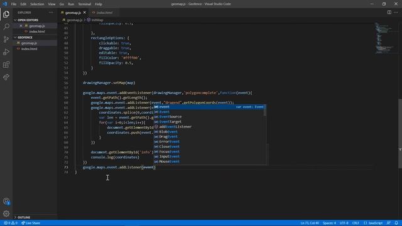This screenshot has height=226, width=402.
Task: Change indentation via Spaces: 4
Action: pyautogui.click(x=329, y=223)
